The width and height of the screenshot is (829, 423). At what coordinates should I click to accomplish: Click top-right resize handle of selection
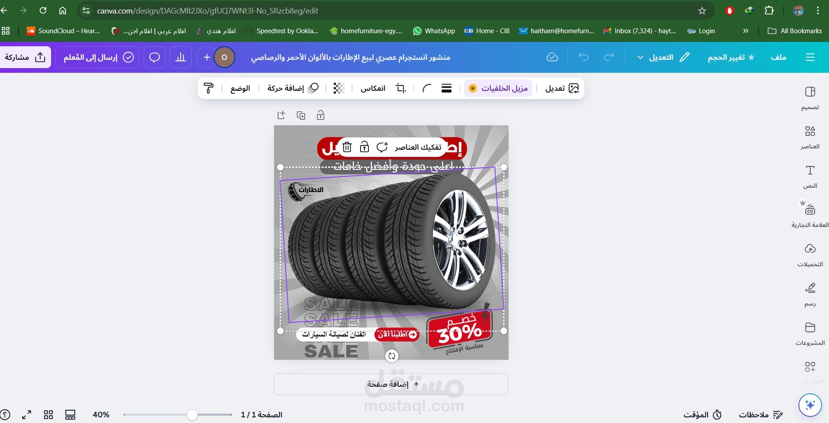pyautogui.click(x=504, y=167)
